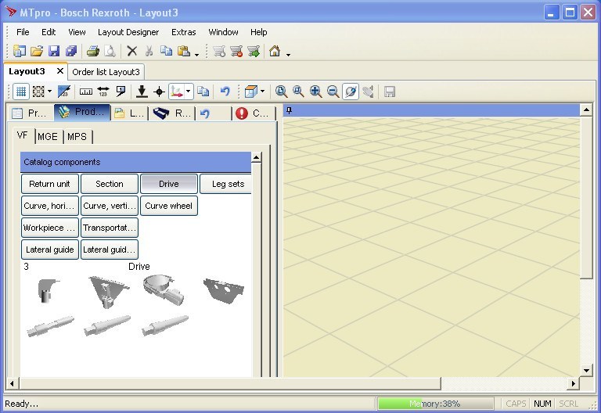The height and width of the screenshot is (413, 601).
Task: Click the horizontal scrollbar right arrow
Action: click(574, 383)
